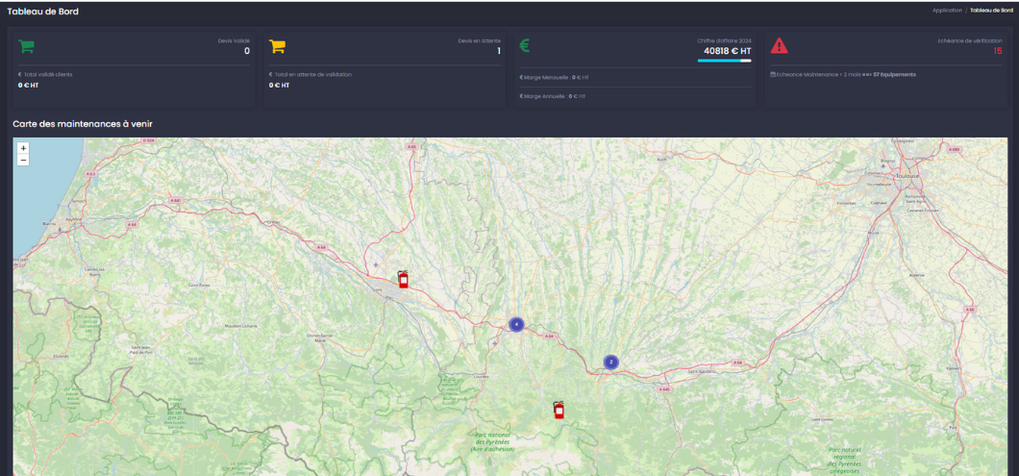Image resolution: width=1019 pixels, height=476 pixels.
Task: Click the red verification deadline number 15
Action: click(997, 51)
